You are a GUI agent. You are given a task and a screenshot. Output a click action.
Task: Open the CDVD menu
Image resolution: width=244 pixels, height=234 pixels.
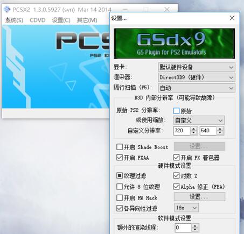pyautogui.click(x=38, y=20)
